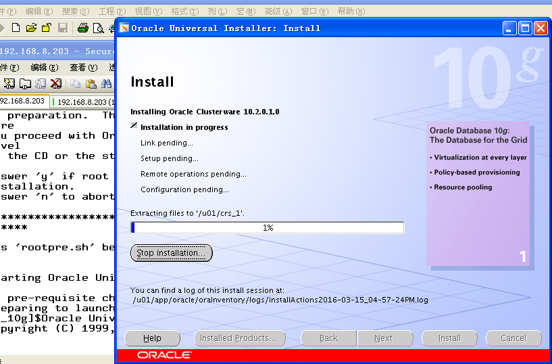Click the 'Setup pending...' text
The width and height of the screenshot is (552, 364).
170,158
